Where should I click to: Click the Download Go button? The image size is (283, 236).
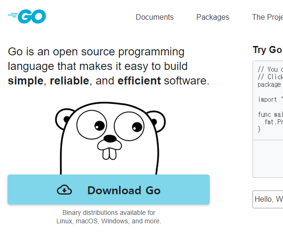point(109,190)
